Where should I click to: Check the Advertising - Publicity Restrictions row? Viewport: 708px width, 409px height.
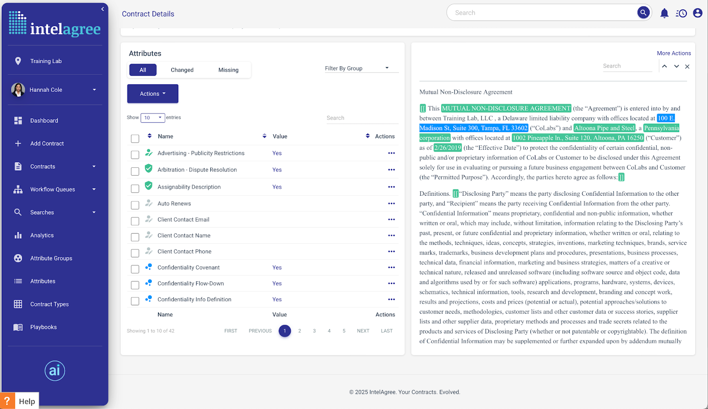click(x=135, y=155)
